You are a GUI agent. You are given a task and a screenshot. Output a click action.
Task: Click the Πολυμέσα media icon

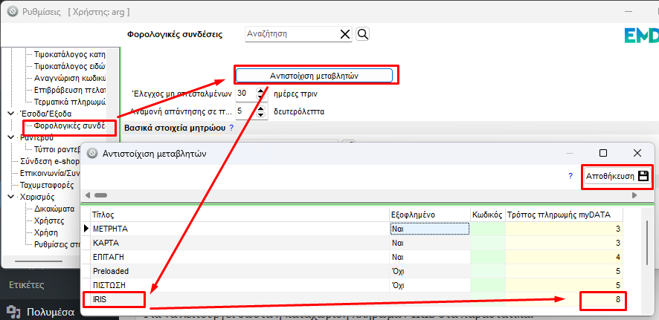14,312
